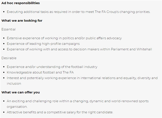Click the 'Essential' subheading text
Viewport: 162px width, 118px height.
coord(9,29)
